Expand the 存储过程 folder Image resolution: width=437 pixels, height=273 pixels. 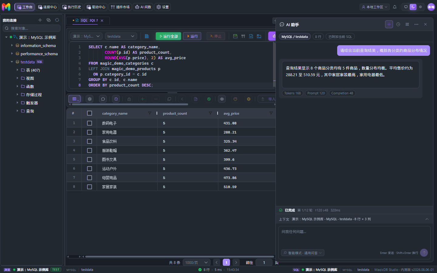click(17, 95)
